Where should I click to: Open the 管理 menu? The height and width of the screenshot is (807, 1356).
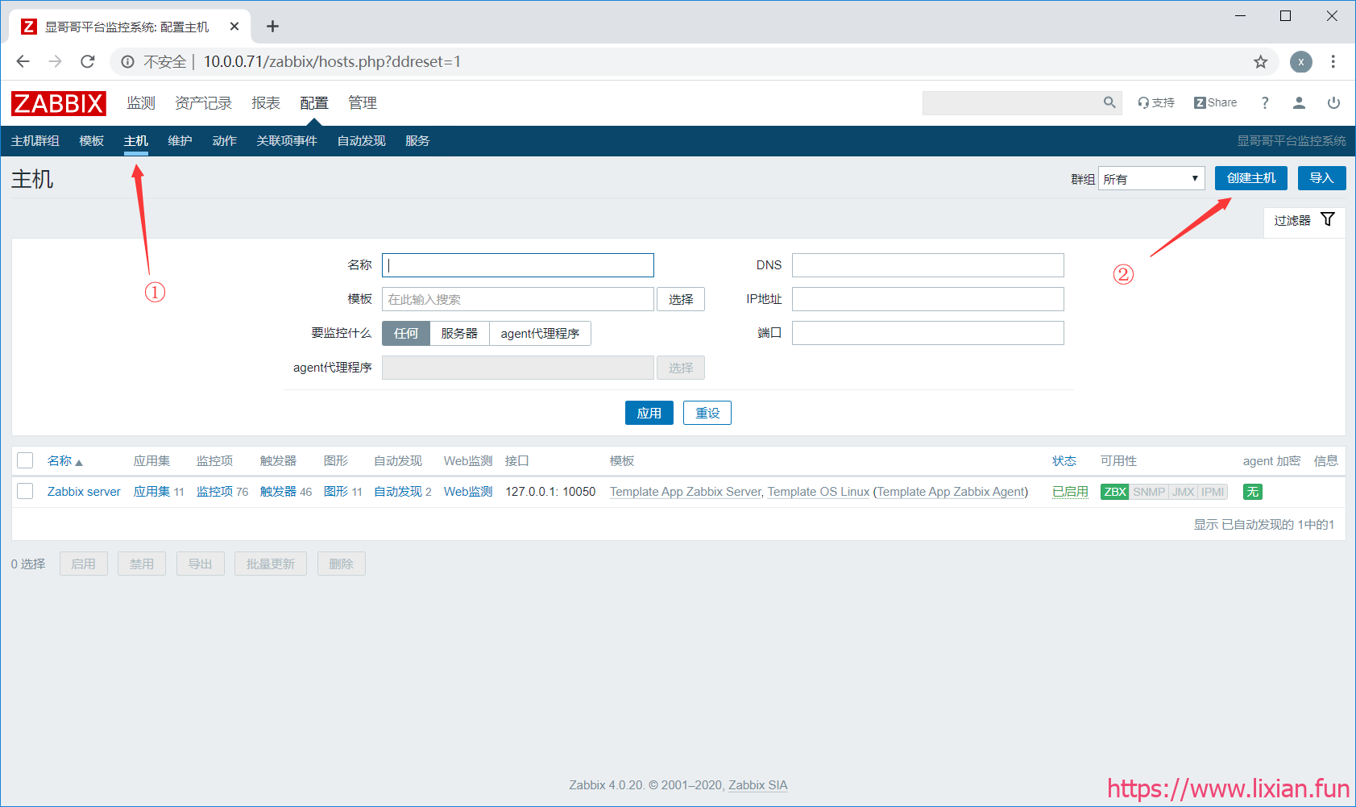pos(363,102)
